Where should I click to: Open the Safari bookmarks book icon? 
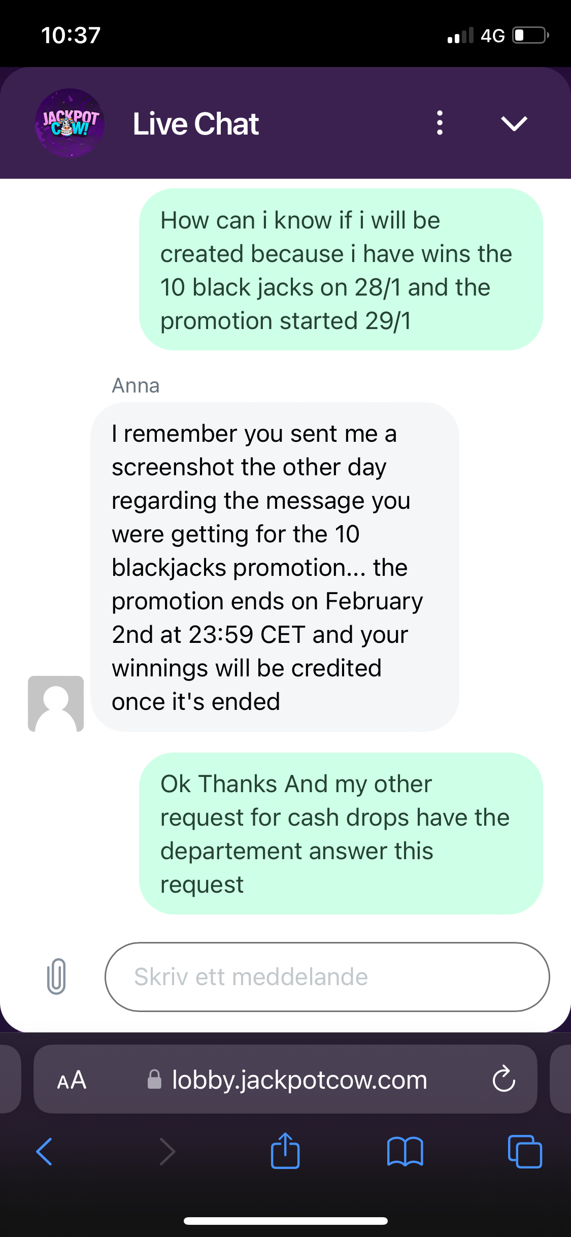tap(405, 1151)
